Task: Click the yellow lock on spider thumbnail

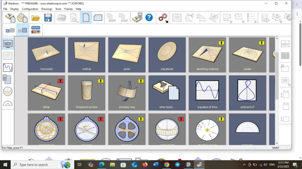Action: click(x=262, y=42)
